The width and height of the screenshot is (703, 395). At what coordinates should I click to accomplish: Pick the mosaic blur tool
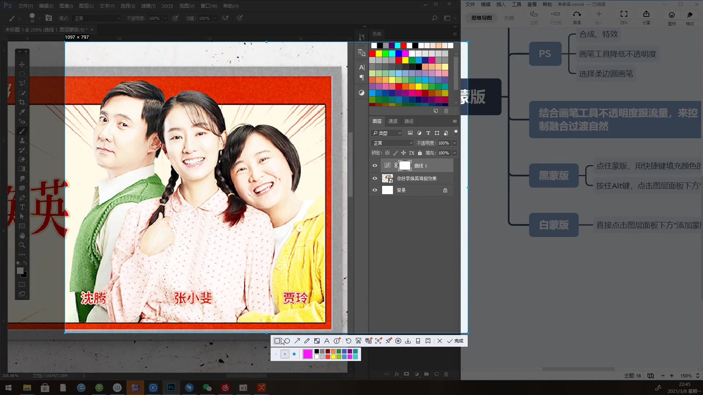pos(317,341)
